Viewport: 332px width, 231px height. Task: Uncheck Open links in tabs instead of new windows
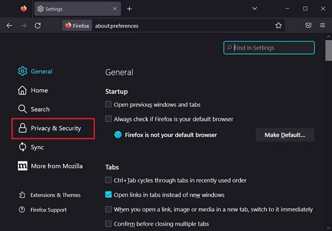click(109, 194)
